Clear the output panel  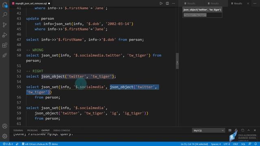(230, 131)
